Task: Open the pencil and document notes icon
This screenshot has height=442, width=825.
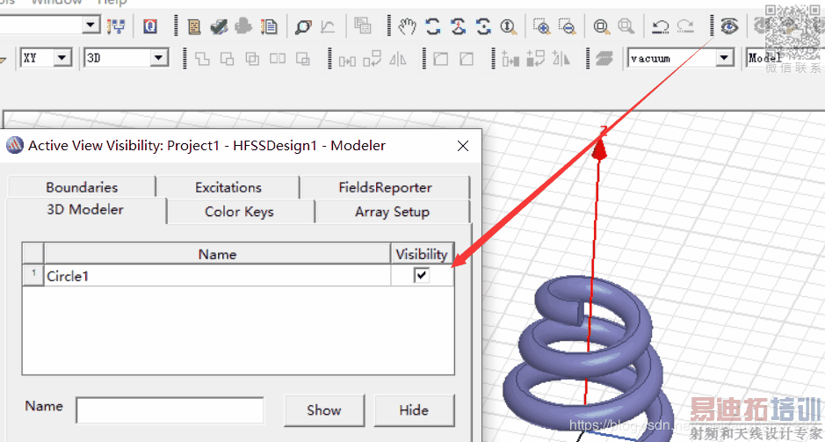Action: click(x=270, y=26)
